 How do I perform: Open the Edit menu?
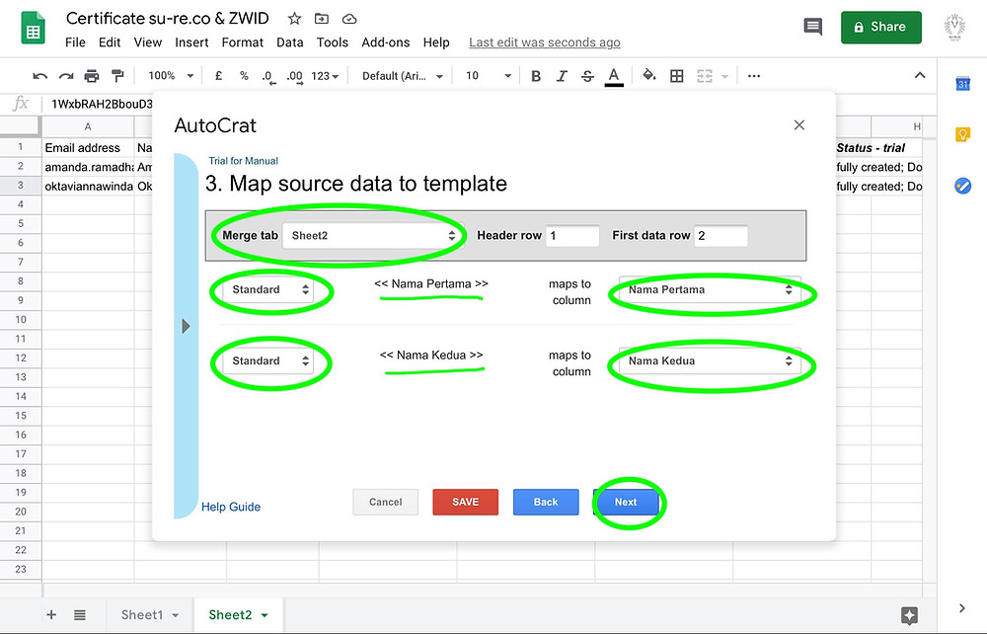110,42
